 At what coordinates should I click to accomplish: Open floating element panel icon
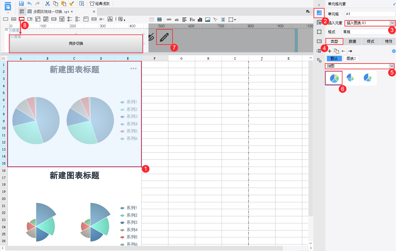pos(319,32)
